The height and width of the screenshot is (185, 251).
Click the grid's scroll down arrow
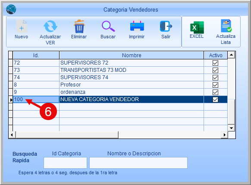point(231,128)
